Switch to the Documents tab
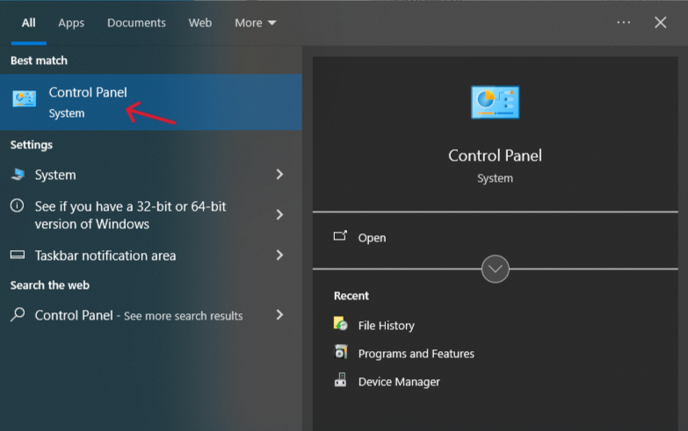The width and height of the screenshot is (688, 431). click(136, 23)
